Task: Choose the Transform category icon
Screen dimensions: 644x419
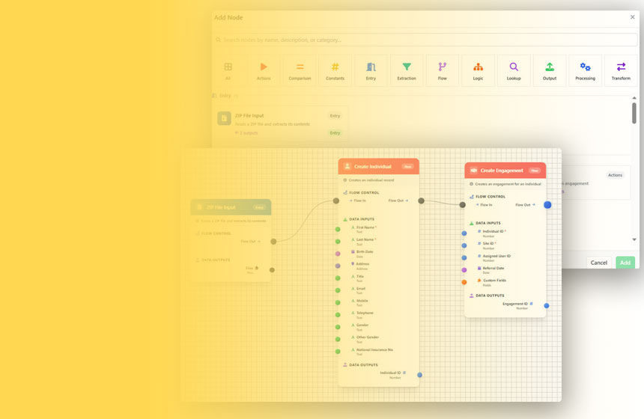Action: pyautogui.click(x=621, y=70)
